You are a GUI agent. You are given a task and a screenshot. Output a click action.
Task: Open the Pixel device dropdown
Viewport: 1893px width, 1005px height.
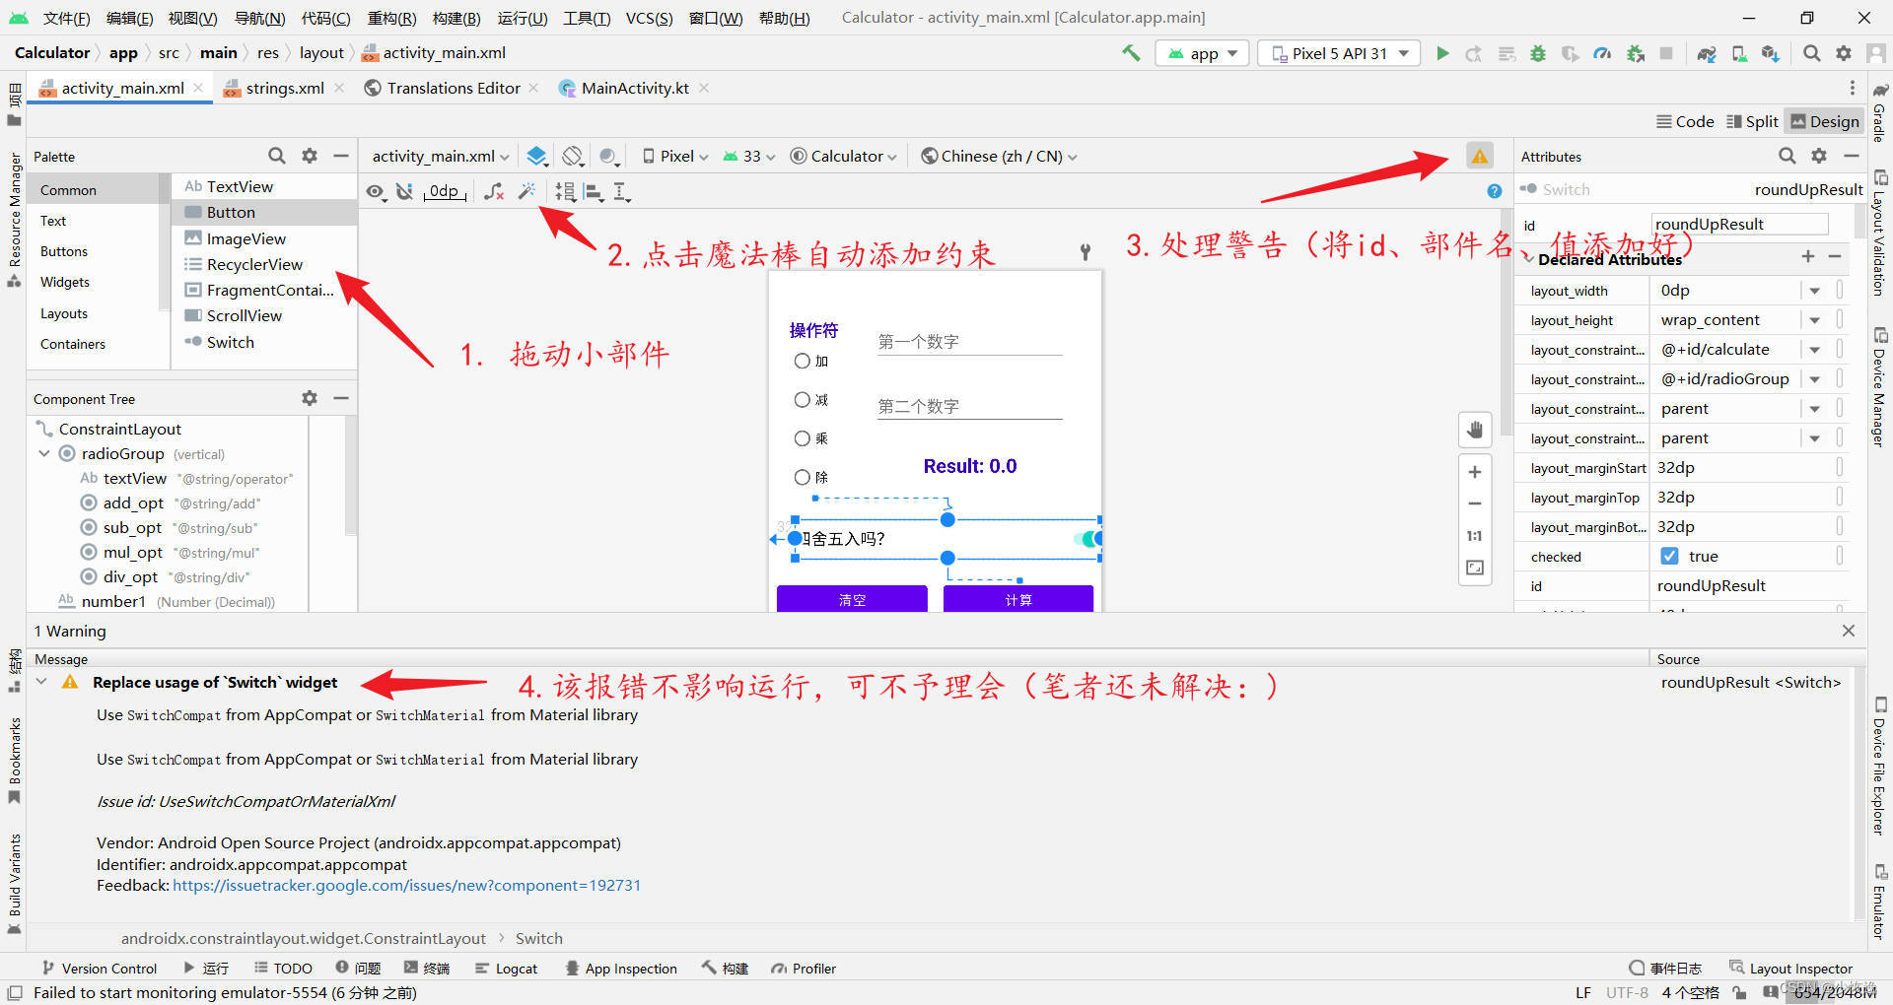point(673,156)
